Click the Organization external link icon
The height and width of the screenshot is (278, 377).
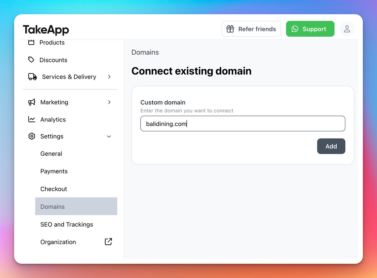click(x=108, y=242)
